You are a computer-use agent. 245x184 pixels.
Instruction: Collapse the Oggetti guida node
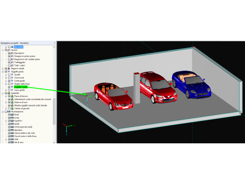[x=3, y=72]
